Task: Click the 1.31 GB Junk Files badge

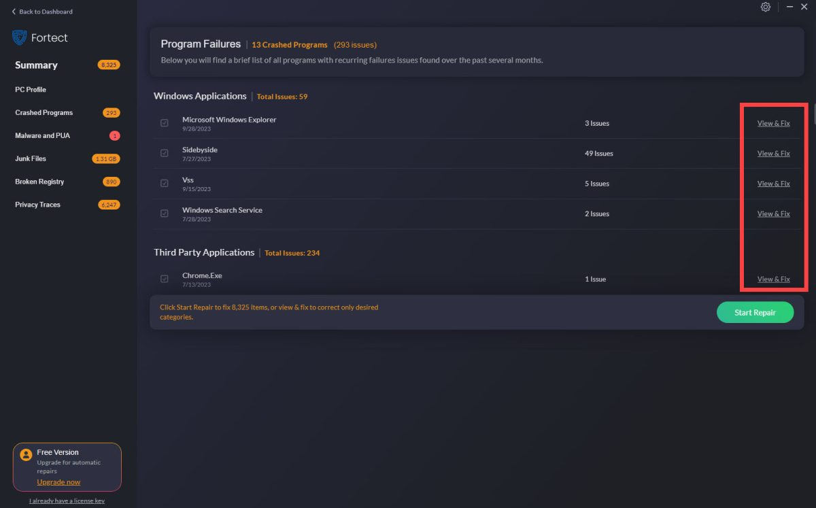Action: pos(105,159)
